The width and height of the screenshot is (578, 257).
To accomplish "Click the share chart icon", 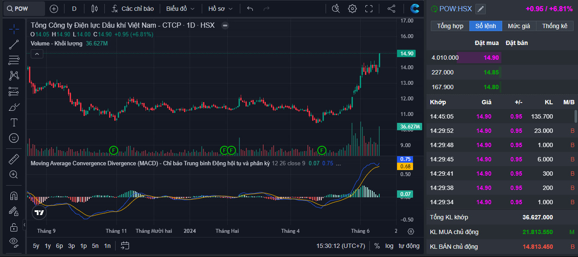I will (391, 9).
